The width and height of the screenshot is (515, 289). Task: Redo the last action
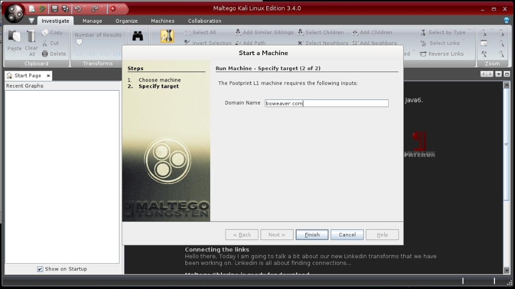95,9
